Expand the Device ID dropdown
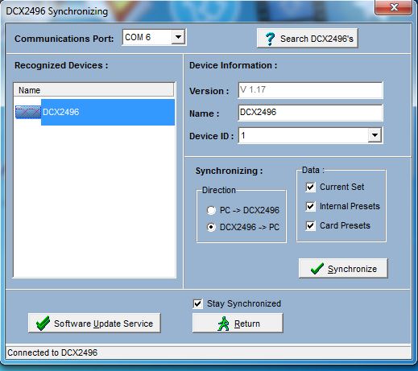The height and width of the screenshot is (371, 418). click(x=375, y=135)
